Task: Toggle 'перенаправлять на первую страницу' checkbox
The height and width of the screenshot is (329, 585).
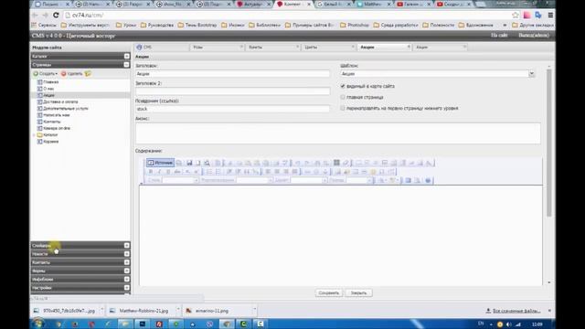Action: pyautogui.click(x=343, y=108)
